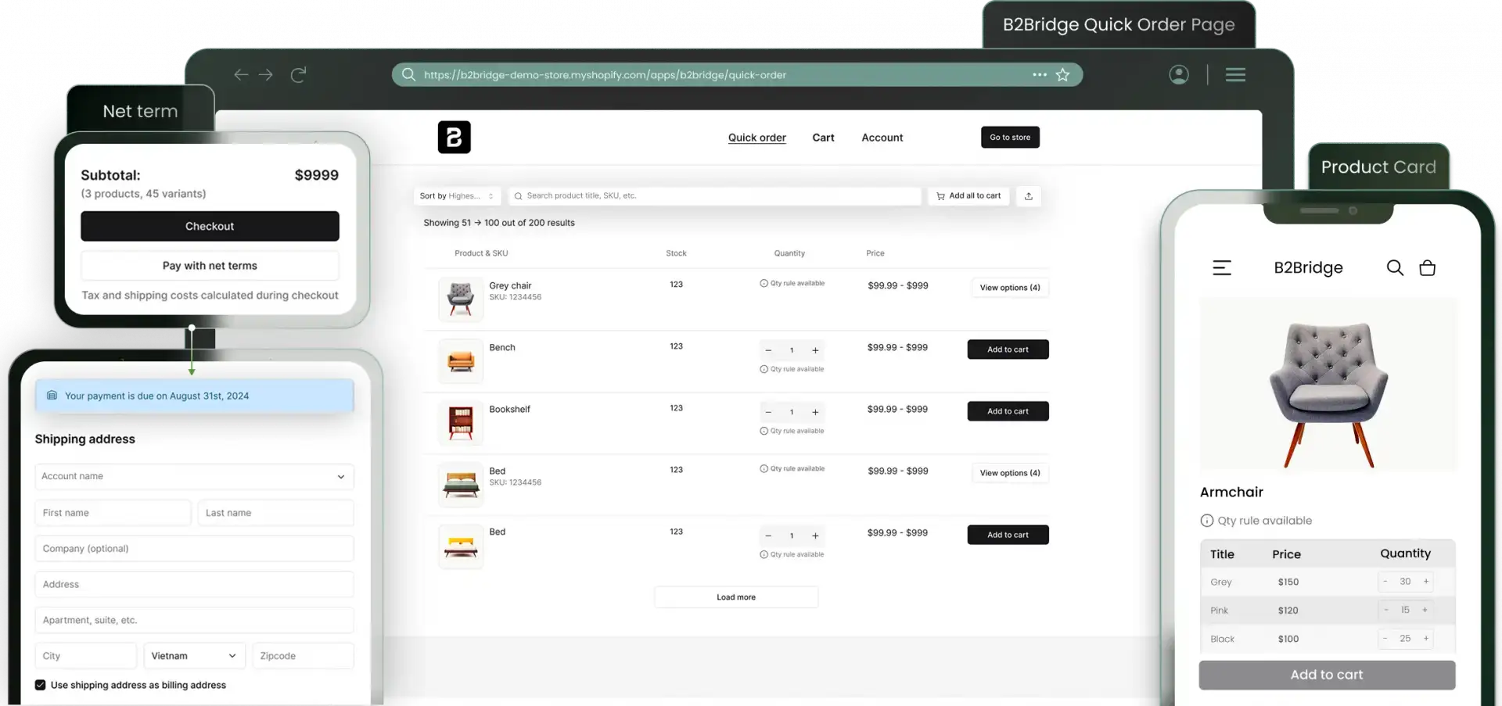Viewport: 1502px width, 706px height.
Task: Click the browser forward arrow
Action: click(266, 74)
